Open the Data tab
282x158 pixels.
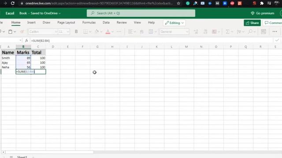pos(106,22)
